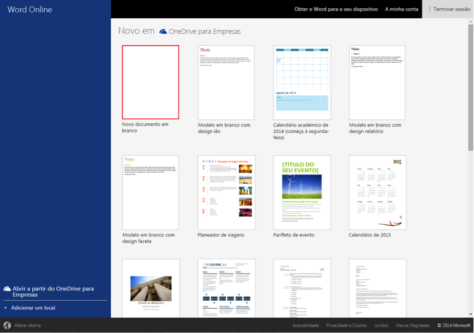This screenshot has height=333, width=474.
Task: Click the Panfleto de evento label
Action: tap(294, 235)
